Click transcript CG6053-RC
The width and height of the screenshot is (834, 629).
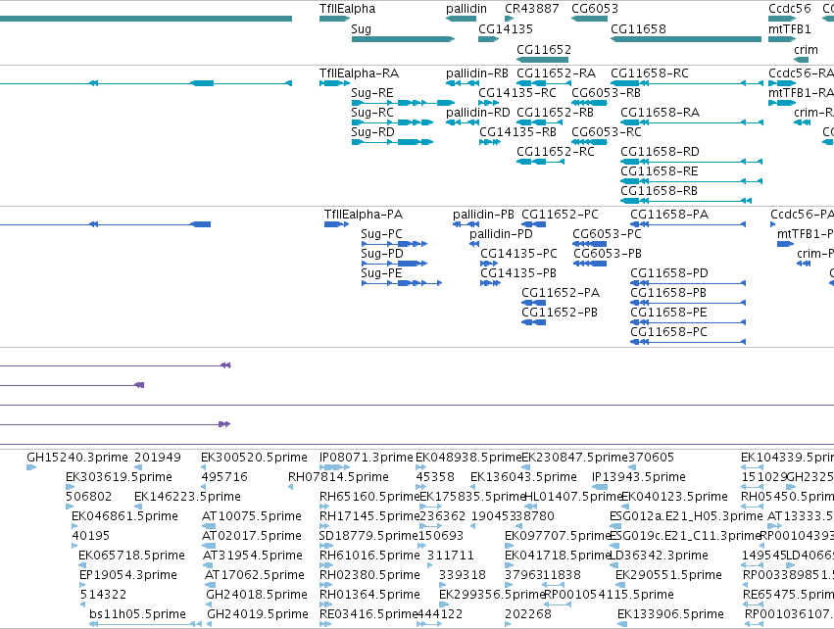pyautogui.click(x=607, y=132)
